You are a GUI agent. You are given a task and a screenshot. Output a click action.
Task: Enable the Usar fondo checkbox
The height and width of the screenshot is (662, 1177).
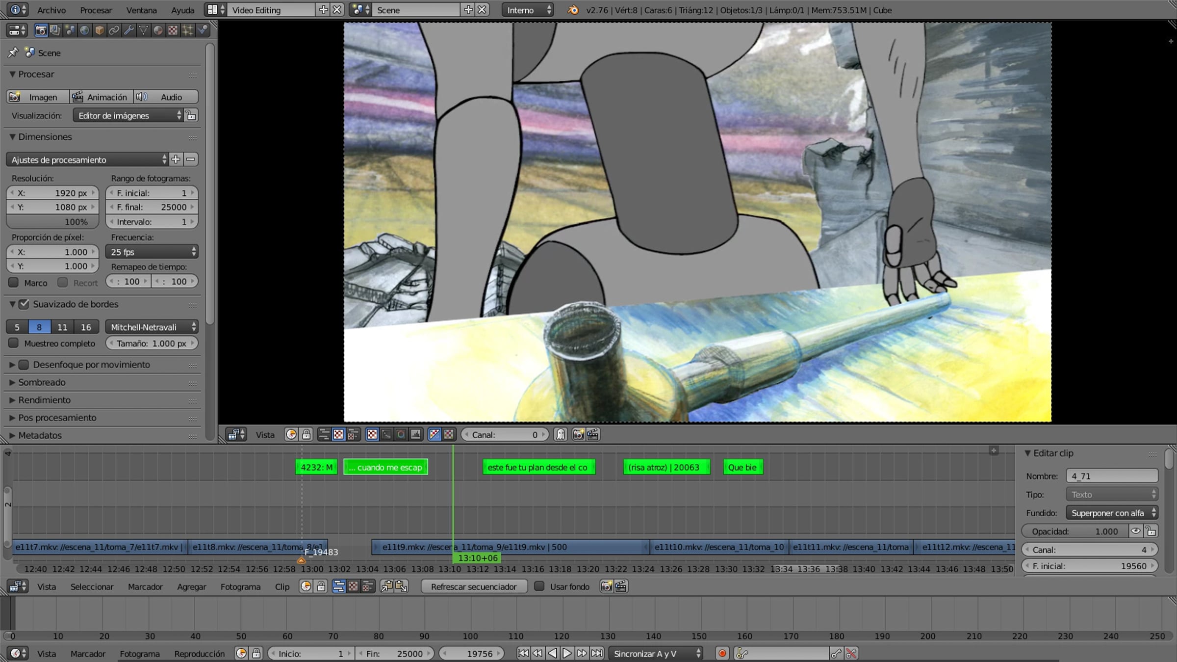tap(539, 586)
